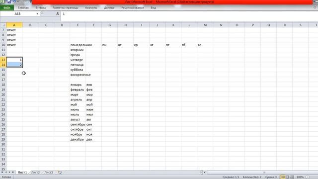Click the Select All corner button

[3, 25]
